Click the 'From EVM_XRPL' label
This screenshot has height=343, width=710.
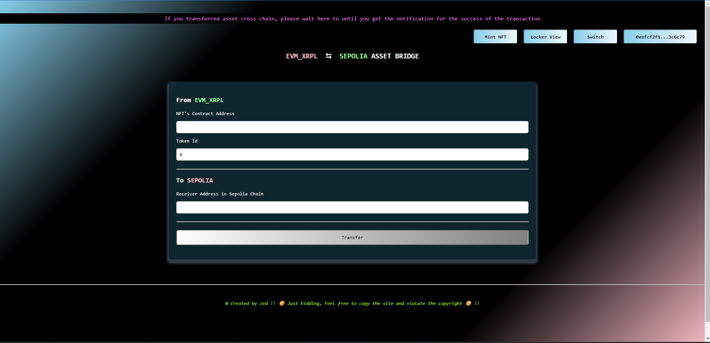pos(200,100)
